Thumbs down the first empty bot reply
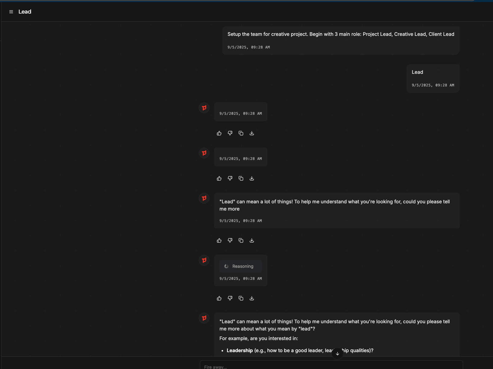The height and width of the screenshot is (369, 493). click(x=230, y=133)
